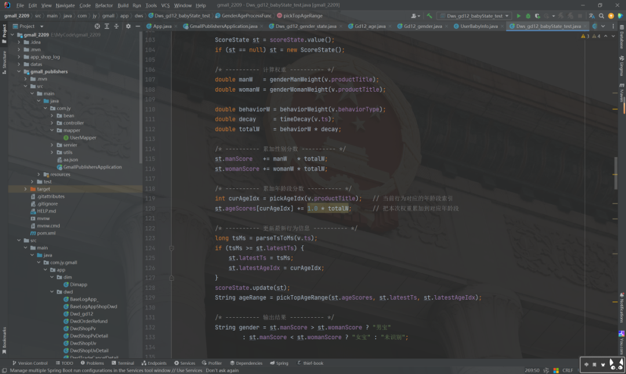Open the Refactor menu
Screen dimensions: 626x374
(104, 5)
